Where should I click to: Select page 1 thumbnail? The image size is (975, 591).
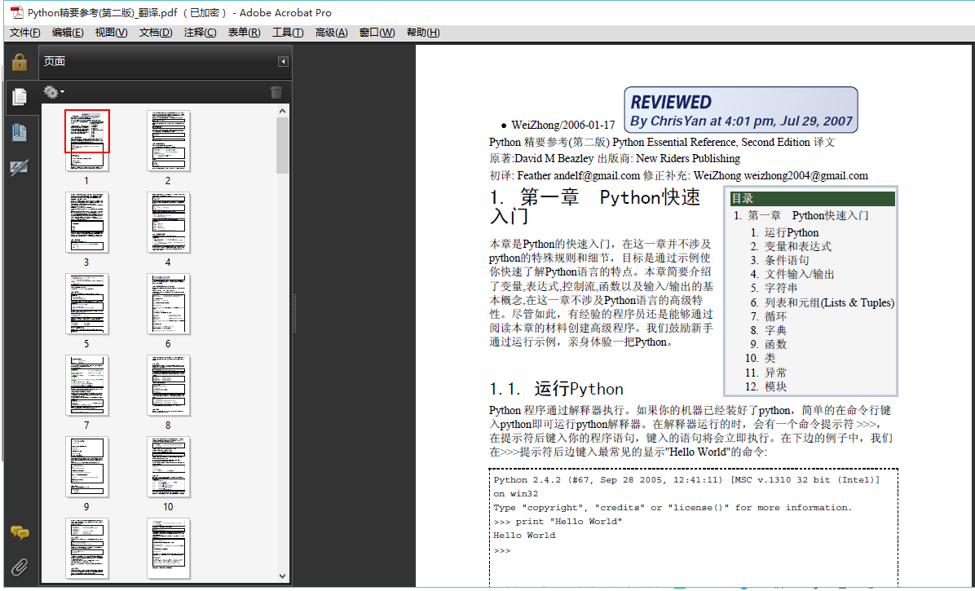87,140
